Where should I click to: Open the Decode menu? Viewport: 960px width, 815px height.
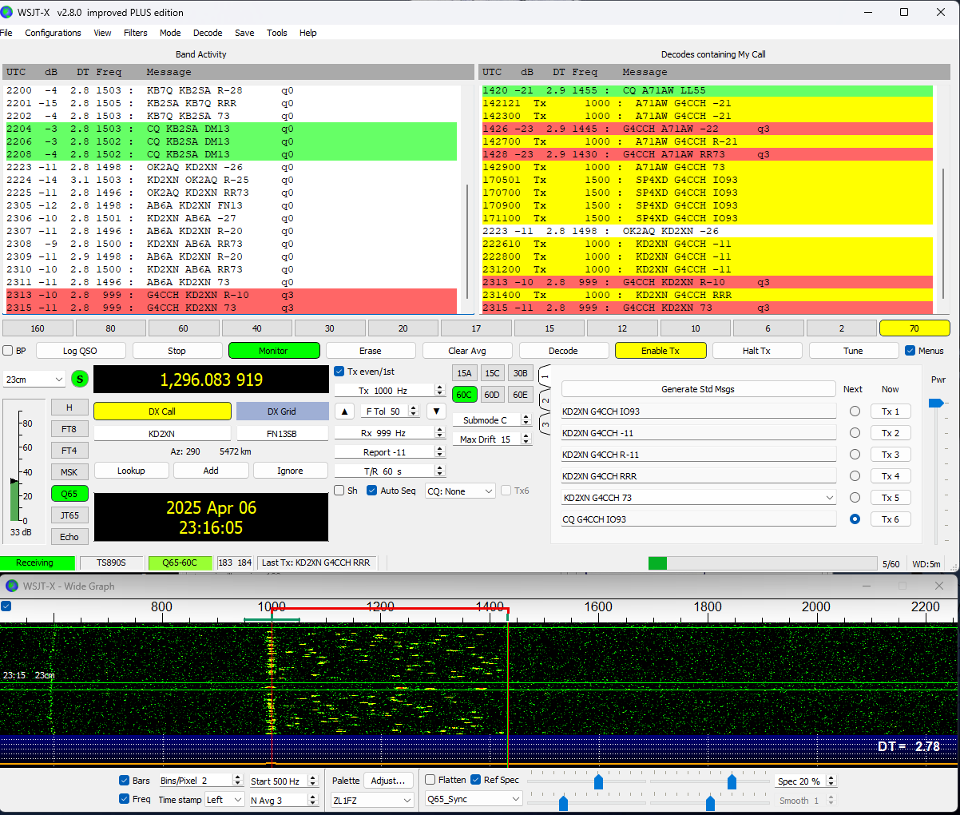tap(208, 33)
